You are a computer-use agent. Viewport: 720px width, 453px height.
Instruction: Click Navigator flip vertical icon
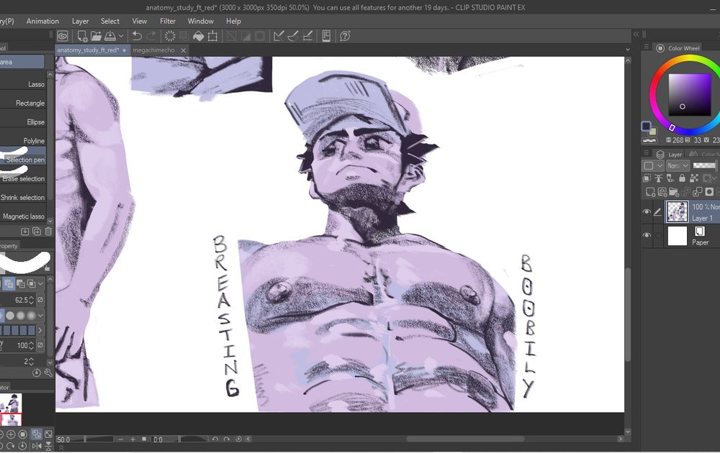point(48,446)
